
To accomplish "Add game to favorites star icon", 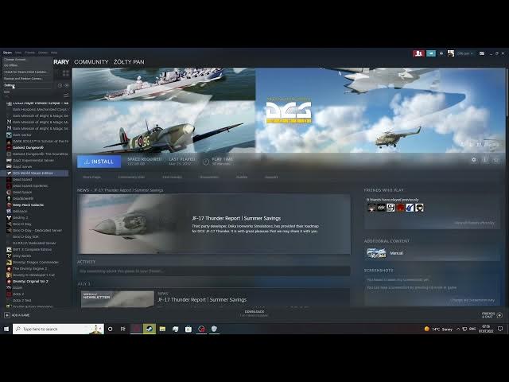I will pos(496,160).
